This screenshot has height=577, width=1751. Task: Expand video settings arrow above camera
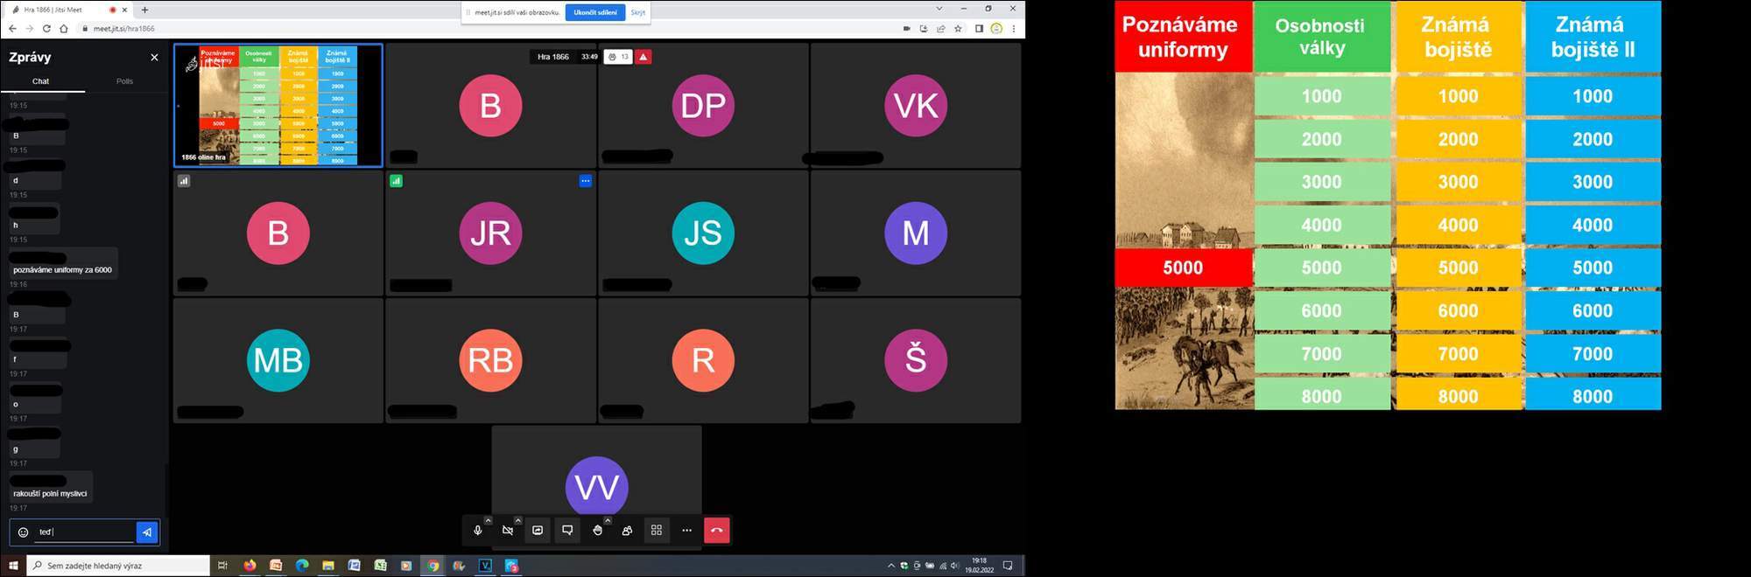[518, 520]
